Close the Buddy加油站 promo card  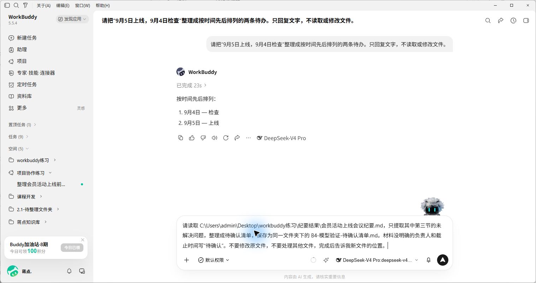click(83, 239)
